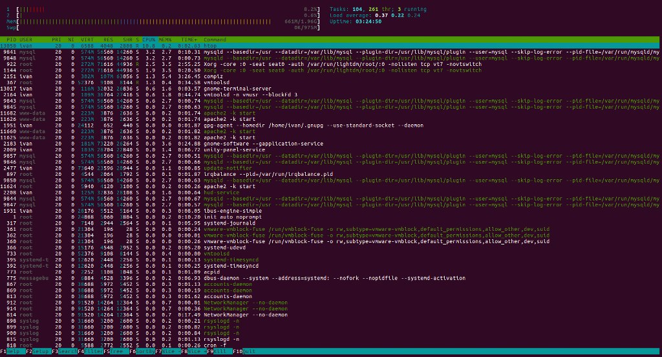The image size is (662, 357).
Task: Select the Xorg thread row PID 1144
Action: click(x=331, y=70)
